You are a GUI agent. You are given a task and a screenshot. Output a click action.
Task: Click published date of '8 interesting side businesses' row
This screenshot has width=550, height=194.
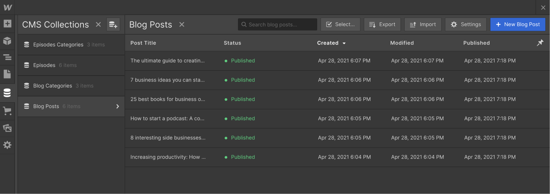tap(490, 137)
